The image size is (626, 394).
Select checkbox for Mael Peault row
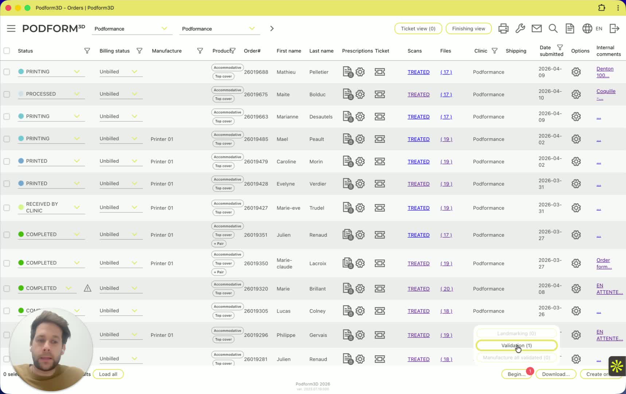(x=7, y=139)
